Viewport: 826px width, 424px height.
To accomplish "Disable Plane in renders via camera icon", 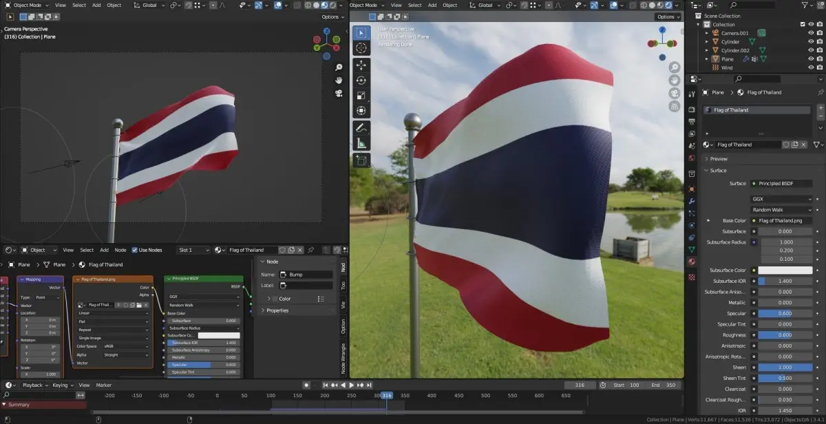I will (819, 59).
